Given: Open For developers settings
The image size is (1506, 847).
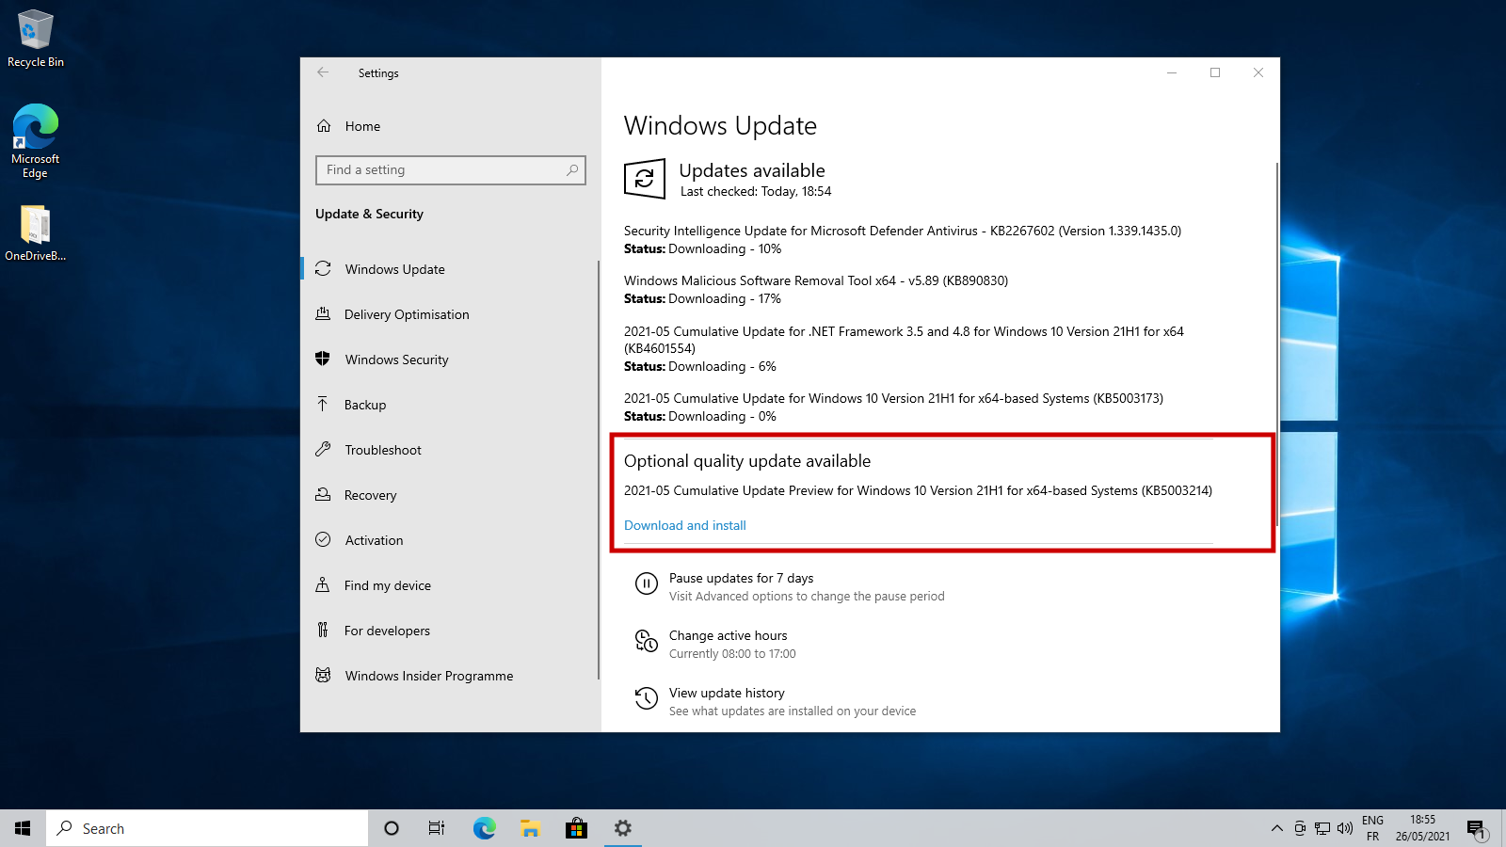Looking at the screenshot, I should [x=450, y=631].
